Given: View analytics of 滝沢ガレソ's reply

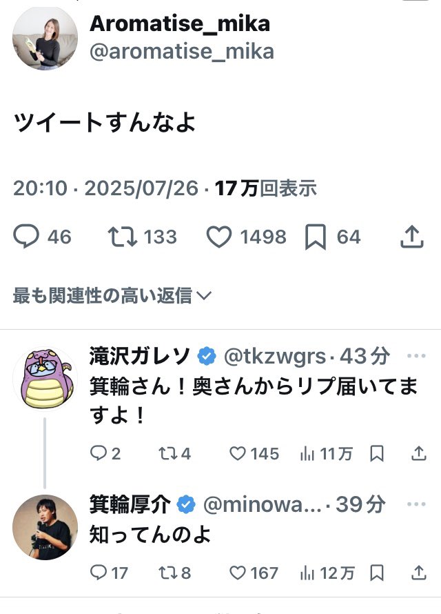Looking at the screenshot, I should [307, 453].
